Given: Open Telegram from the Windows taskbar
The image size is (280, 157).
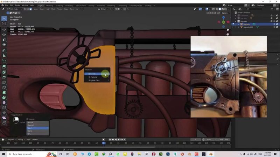Looking at the screenshot, I should point(89,154).
